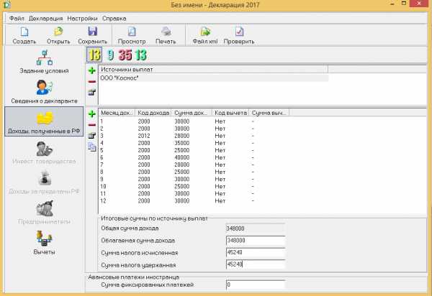432x296 pixels.
Task: Click the Общая сумма дохода value 348000
Action: pyautogui.click(x=256, y=228)
